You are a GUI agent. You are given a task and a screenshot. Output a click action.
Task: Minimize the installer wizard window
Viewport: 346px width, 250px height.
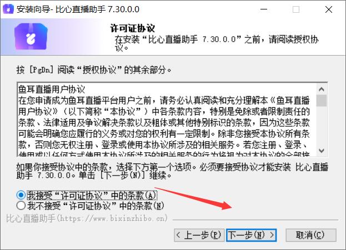tap(264, 9)
